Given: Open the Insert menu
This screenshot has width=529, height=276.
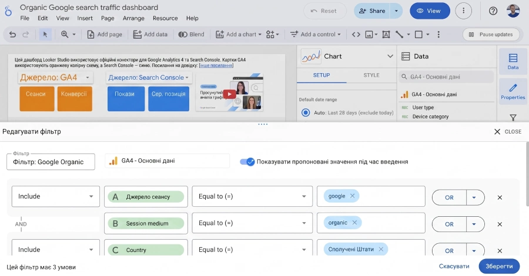Looking at the screenshot, I should (85, 18).
